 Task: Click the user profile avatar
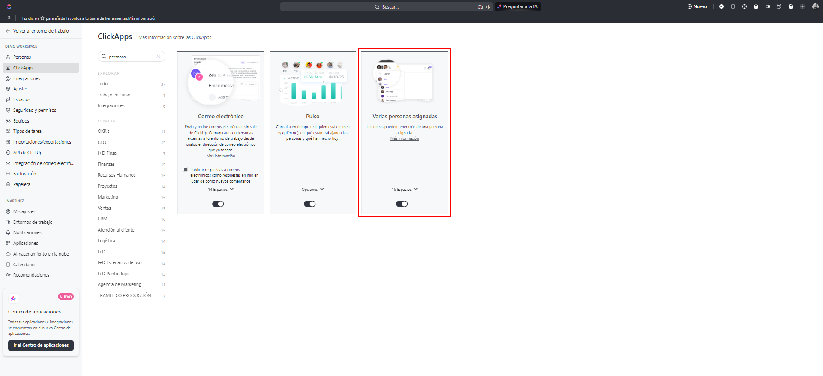pos(815,6)
